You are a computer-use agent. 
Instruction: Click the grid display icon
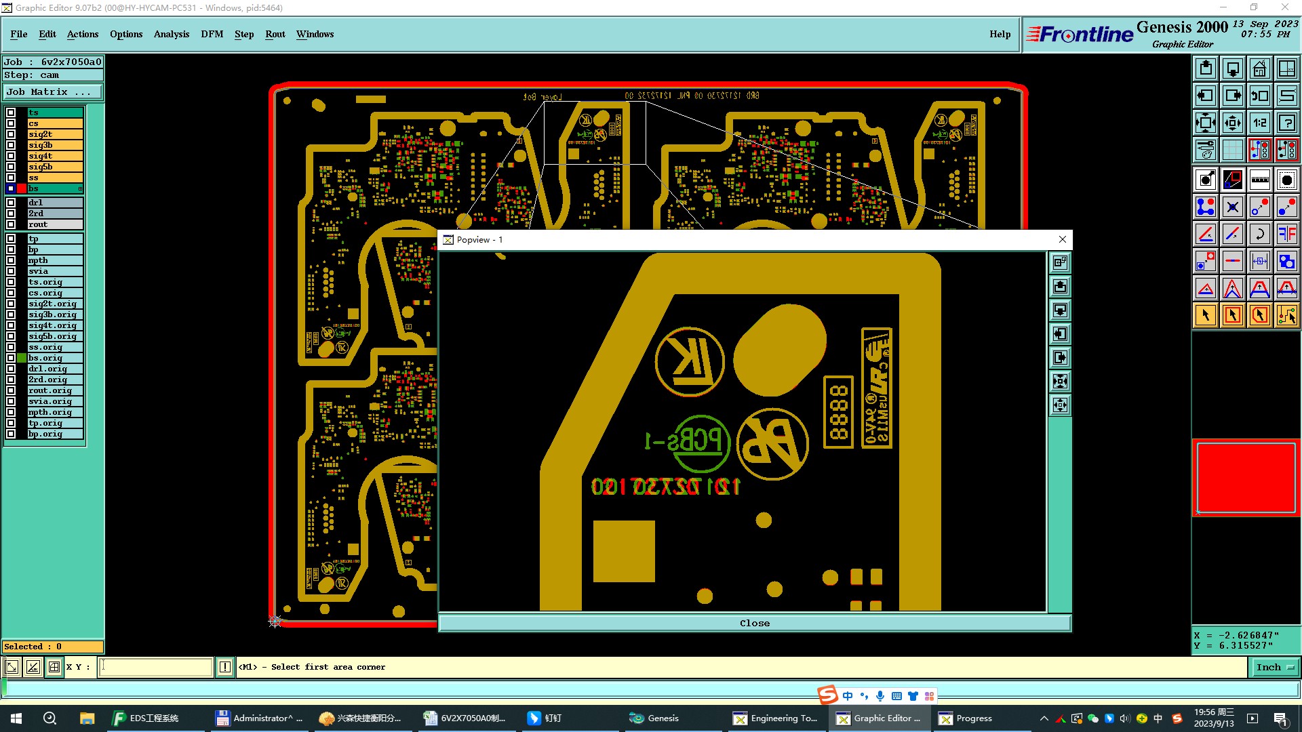coord(1232,150)
